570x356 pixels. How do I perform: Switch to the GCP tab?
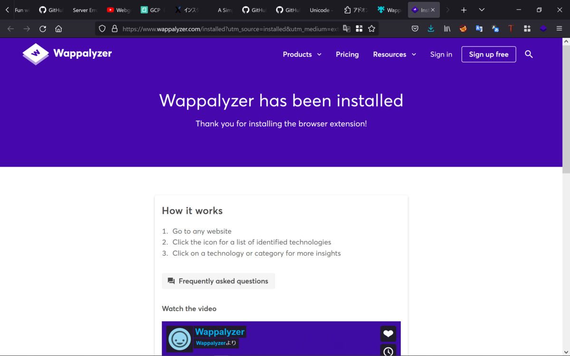152,10
